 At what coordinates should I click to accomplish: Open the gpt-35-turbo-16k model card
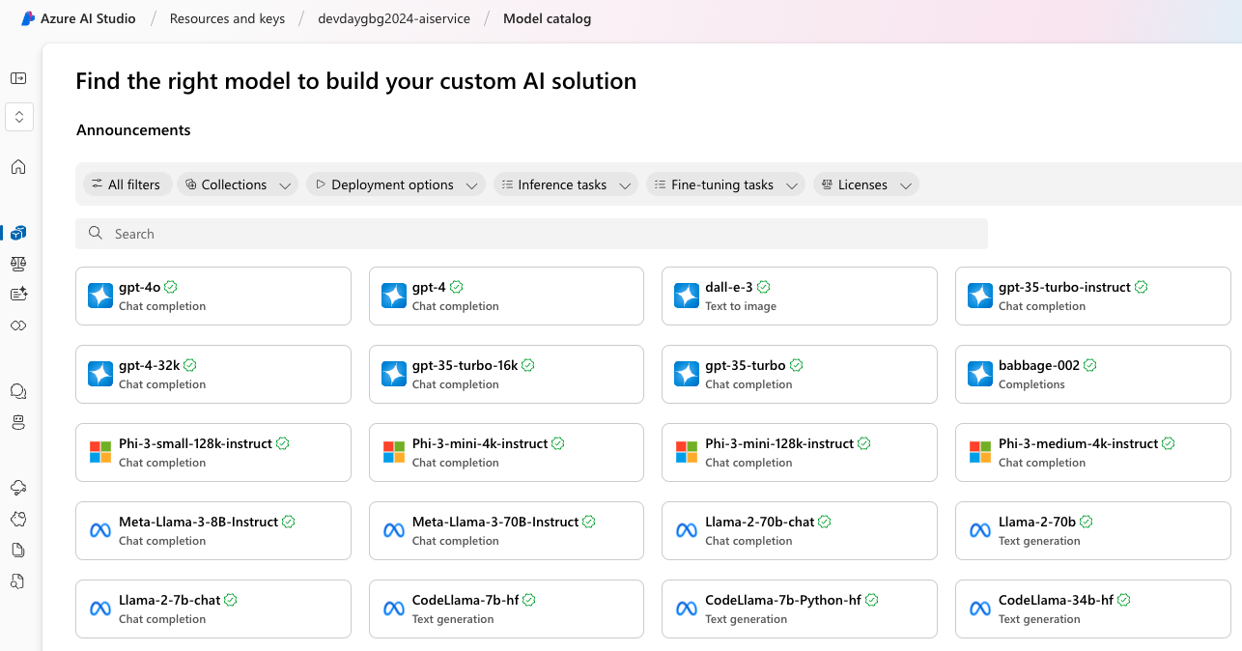pyautogui.click(x=506, y=374)
